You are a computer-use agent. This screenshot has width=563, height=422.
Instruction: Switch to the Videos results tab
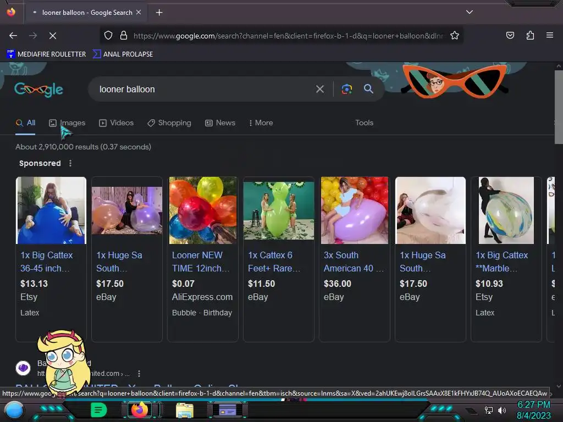point(117,123)
